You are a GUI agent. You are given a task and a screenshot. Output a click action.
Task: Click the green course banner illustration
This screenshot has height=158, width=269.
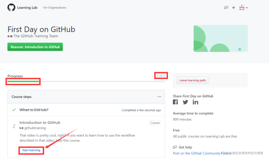[x=221, y=39]
